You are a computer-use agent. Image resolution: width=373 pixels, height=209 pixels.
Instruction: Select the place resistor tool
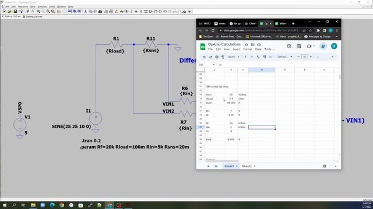click(131, 12)
